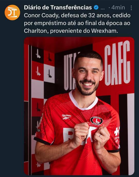Click the white CAFC lettering in photo
This screenshot has width=139, height=177.
117,63
